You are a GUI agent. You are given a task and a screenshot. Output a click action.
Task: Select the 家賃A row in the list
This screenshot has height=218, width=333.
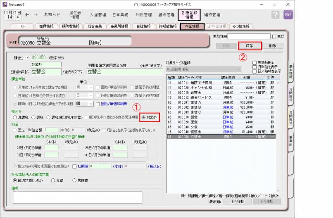(223, 102)
